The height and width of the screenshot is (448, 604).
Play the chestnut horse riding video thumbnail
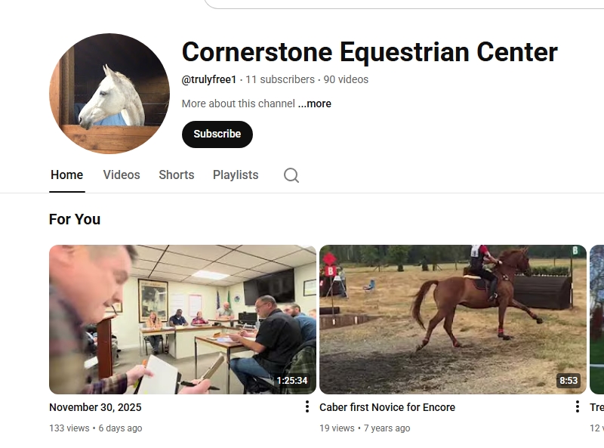(x=453, y=320)
